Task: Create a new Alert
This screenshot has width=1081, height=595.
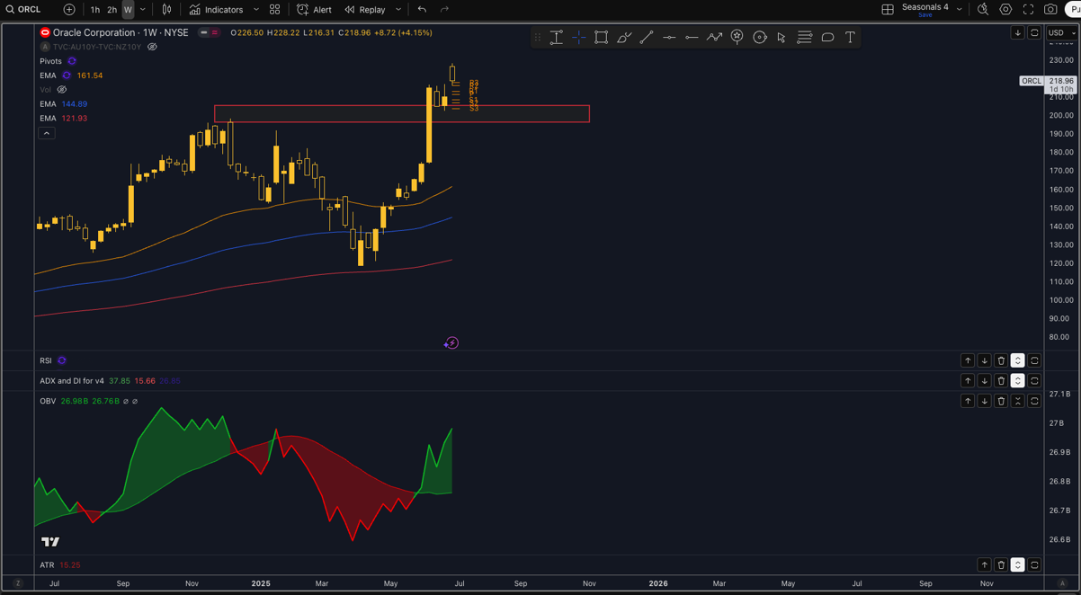Action: (x=315, y=9)
